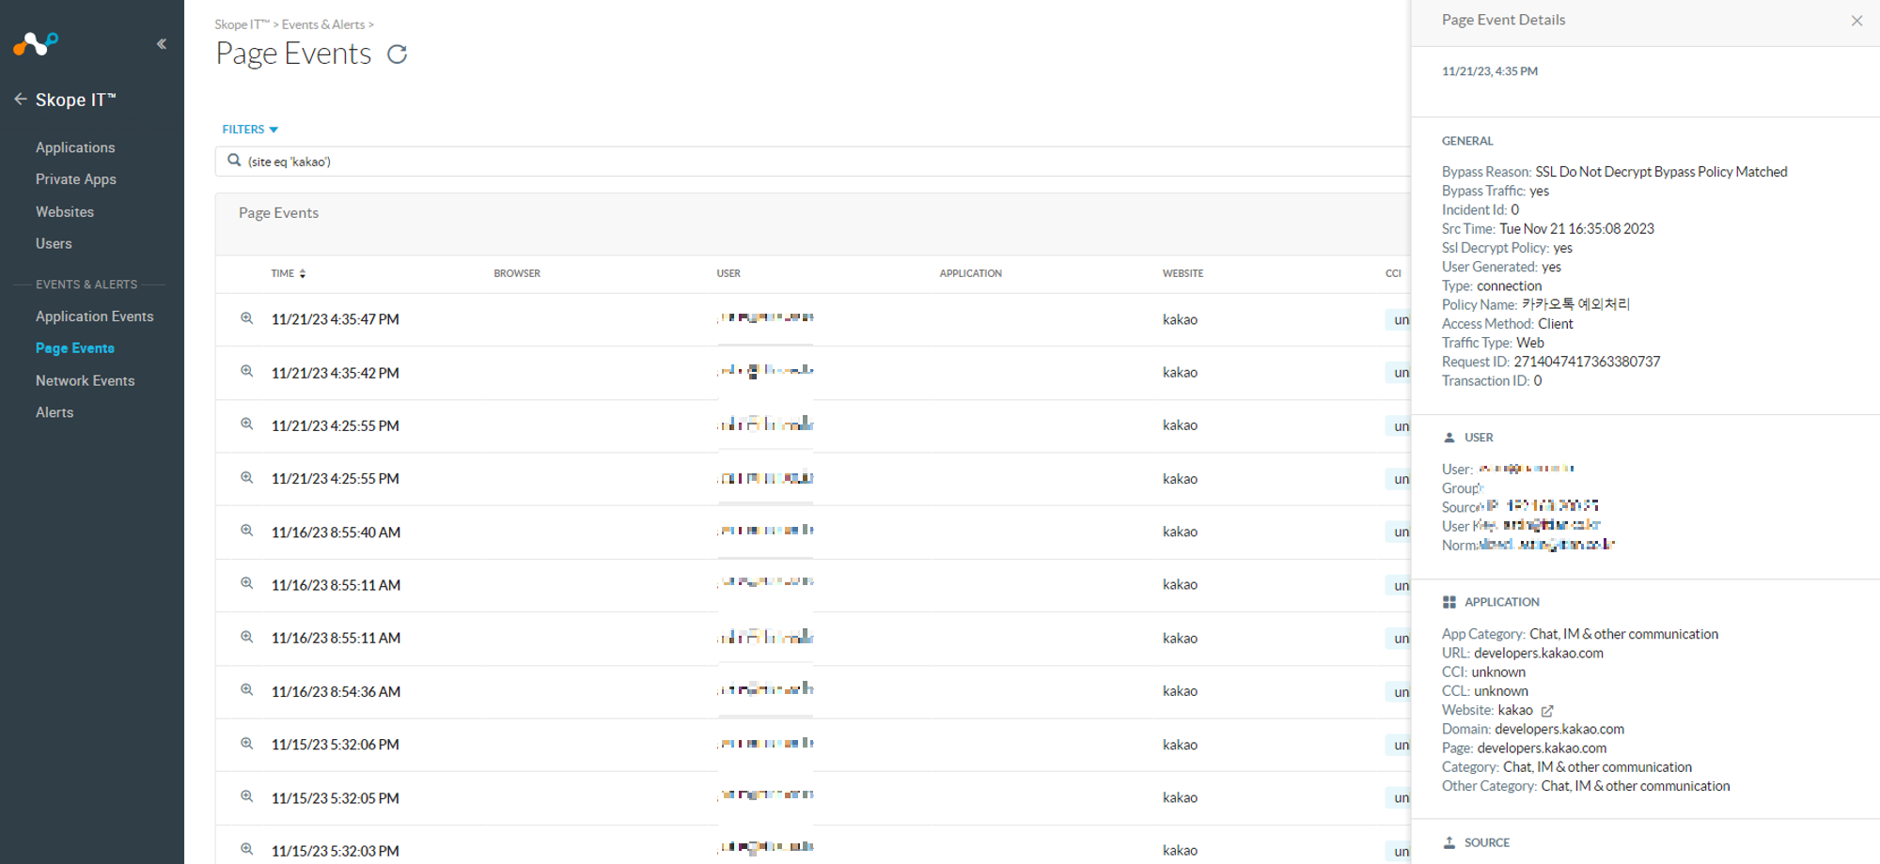The height and width of the screenshot is (864, 1880).
Task: Click the WEBSITE column header
Action: tap(1183, 273)
